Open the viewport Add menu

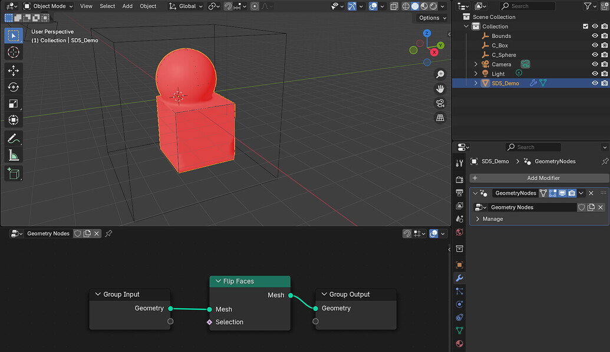click(x=127, y=6)
